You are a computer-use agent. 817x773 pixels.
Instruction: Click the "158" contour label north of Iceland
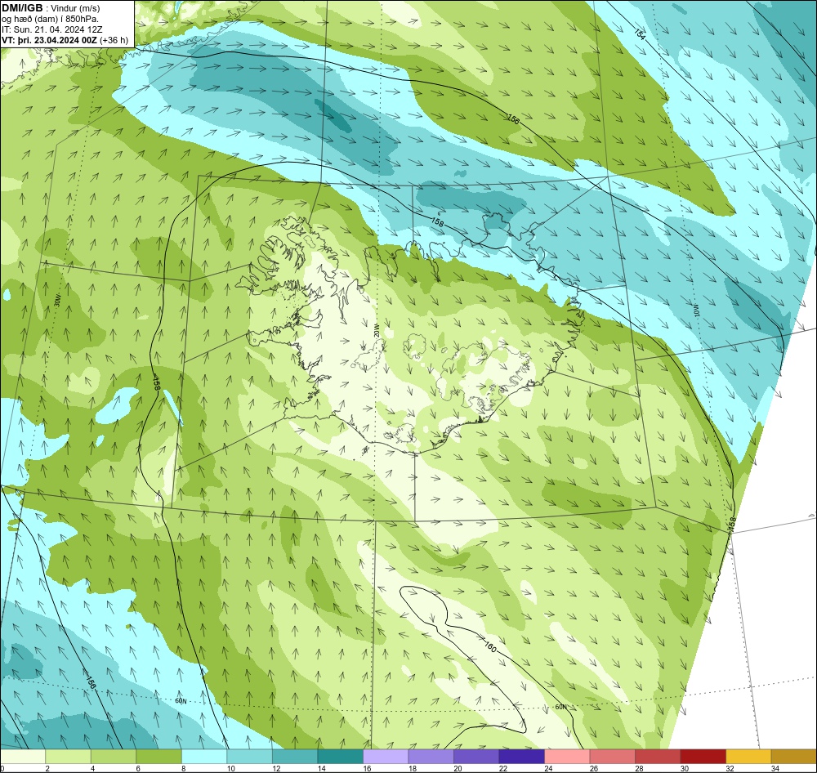438,222
